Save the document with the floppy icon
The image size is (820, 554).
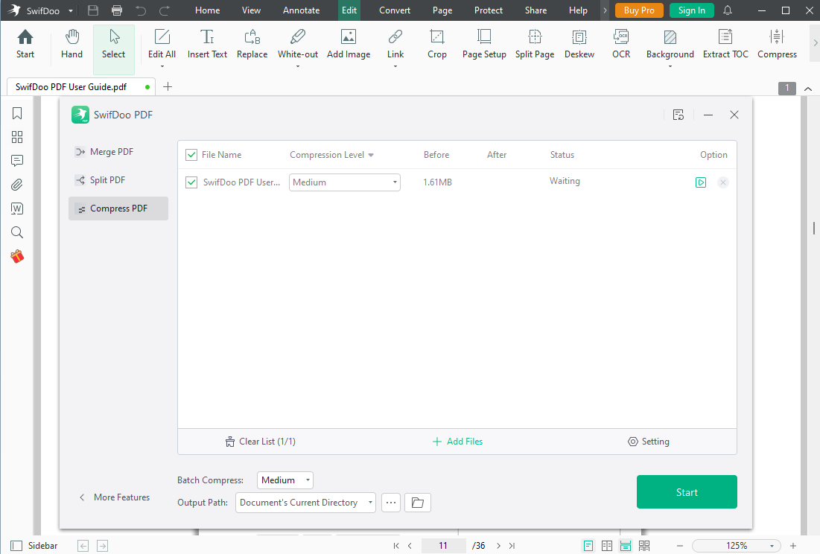coord(93,10)
